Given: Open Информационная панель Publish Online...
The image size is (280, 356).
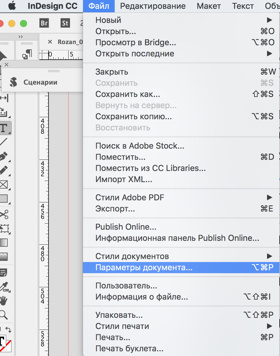Looking at the screenshot, I should (x=181, y=238).
